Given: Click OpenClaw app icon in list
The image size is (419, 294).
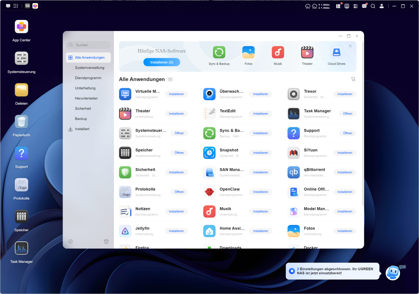Looking at the screenshot, I should click(209, 192).
